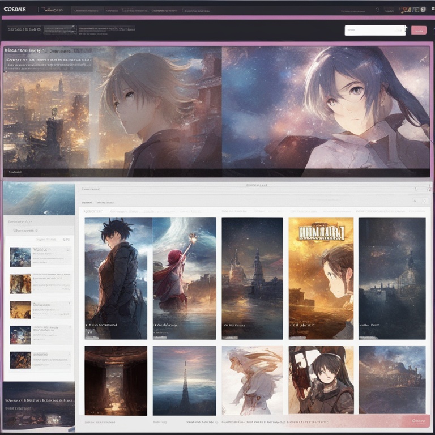Click the white search field in the header
This screenshot has width=435, height=435.
375,30
